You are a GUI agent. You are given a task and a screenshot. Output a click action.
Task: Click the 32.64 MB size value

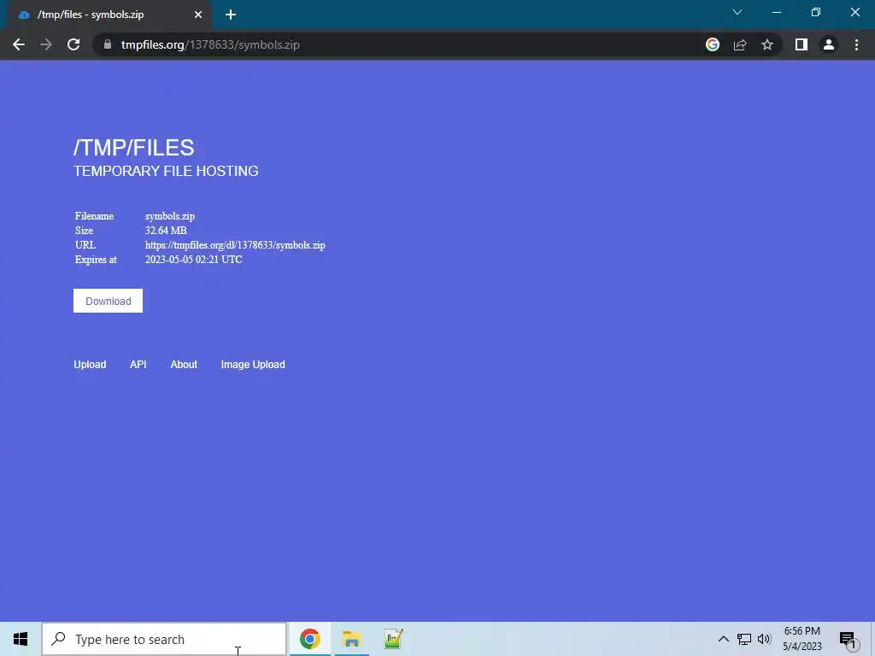166,231
